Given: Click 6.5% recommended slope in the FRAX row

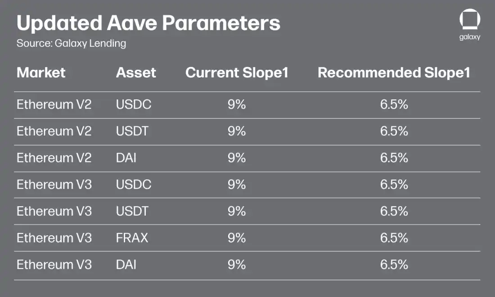Looking at the screenshot, I should (394, 238).
